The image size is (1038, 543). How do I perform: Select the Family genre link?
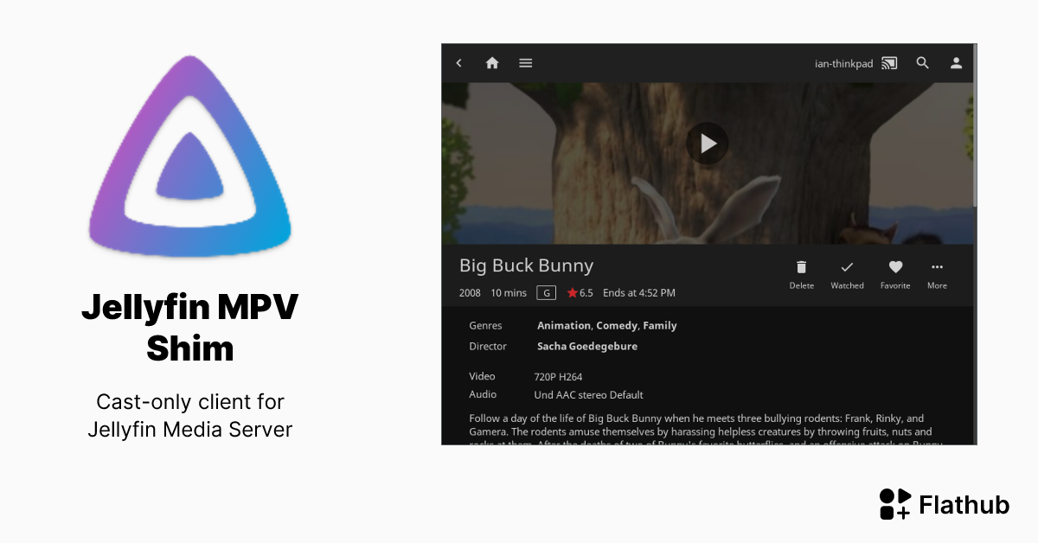tap(659, 325)
